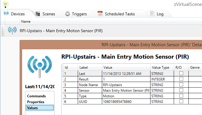Click the Genre column header
Viewport: 202px width, 115px height.
195,67
